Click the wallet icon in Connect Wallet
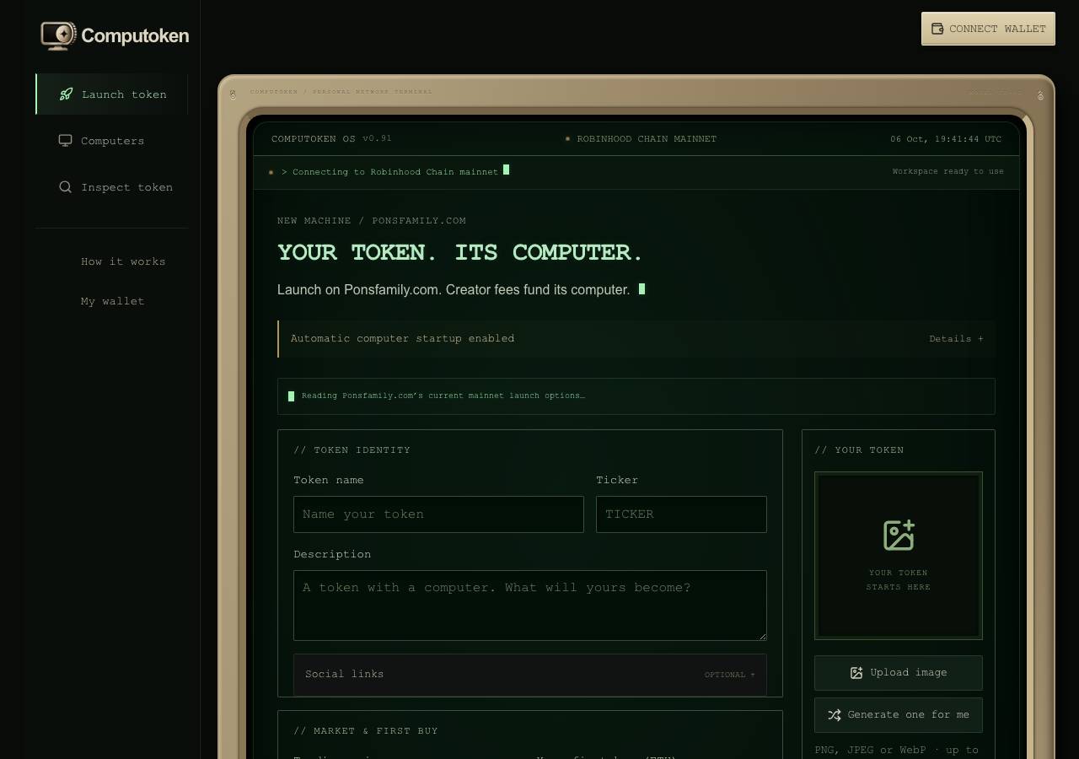This screenshot has width=1079, height=759. (x=937, y=29)
